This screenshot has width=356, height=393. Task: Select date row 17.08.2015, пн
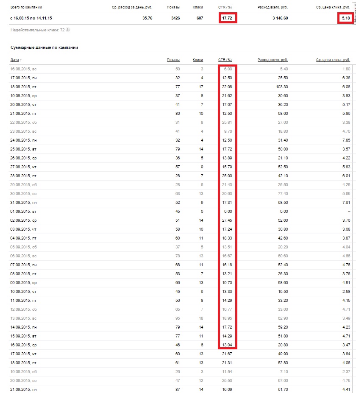point(181,78)
